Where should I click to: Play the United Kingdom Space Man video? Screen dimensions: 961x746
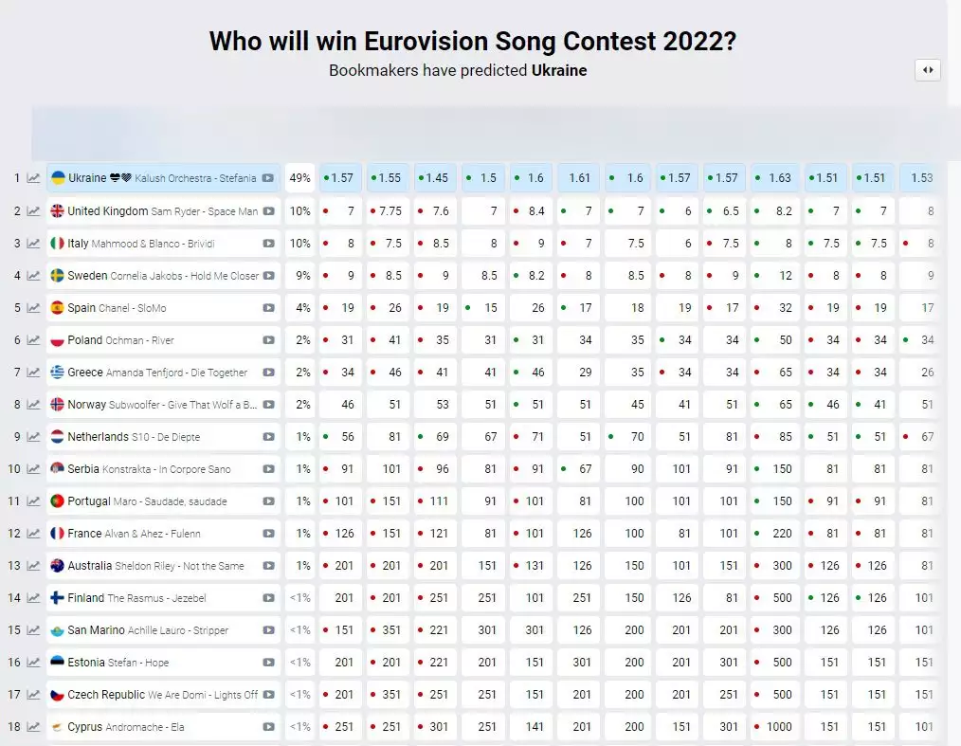point(268,211)
